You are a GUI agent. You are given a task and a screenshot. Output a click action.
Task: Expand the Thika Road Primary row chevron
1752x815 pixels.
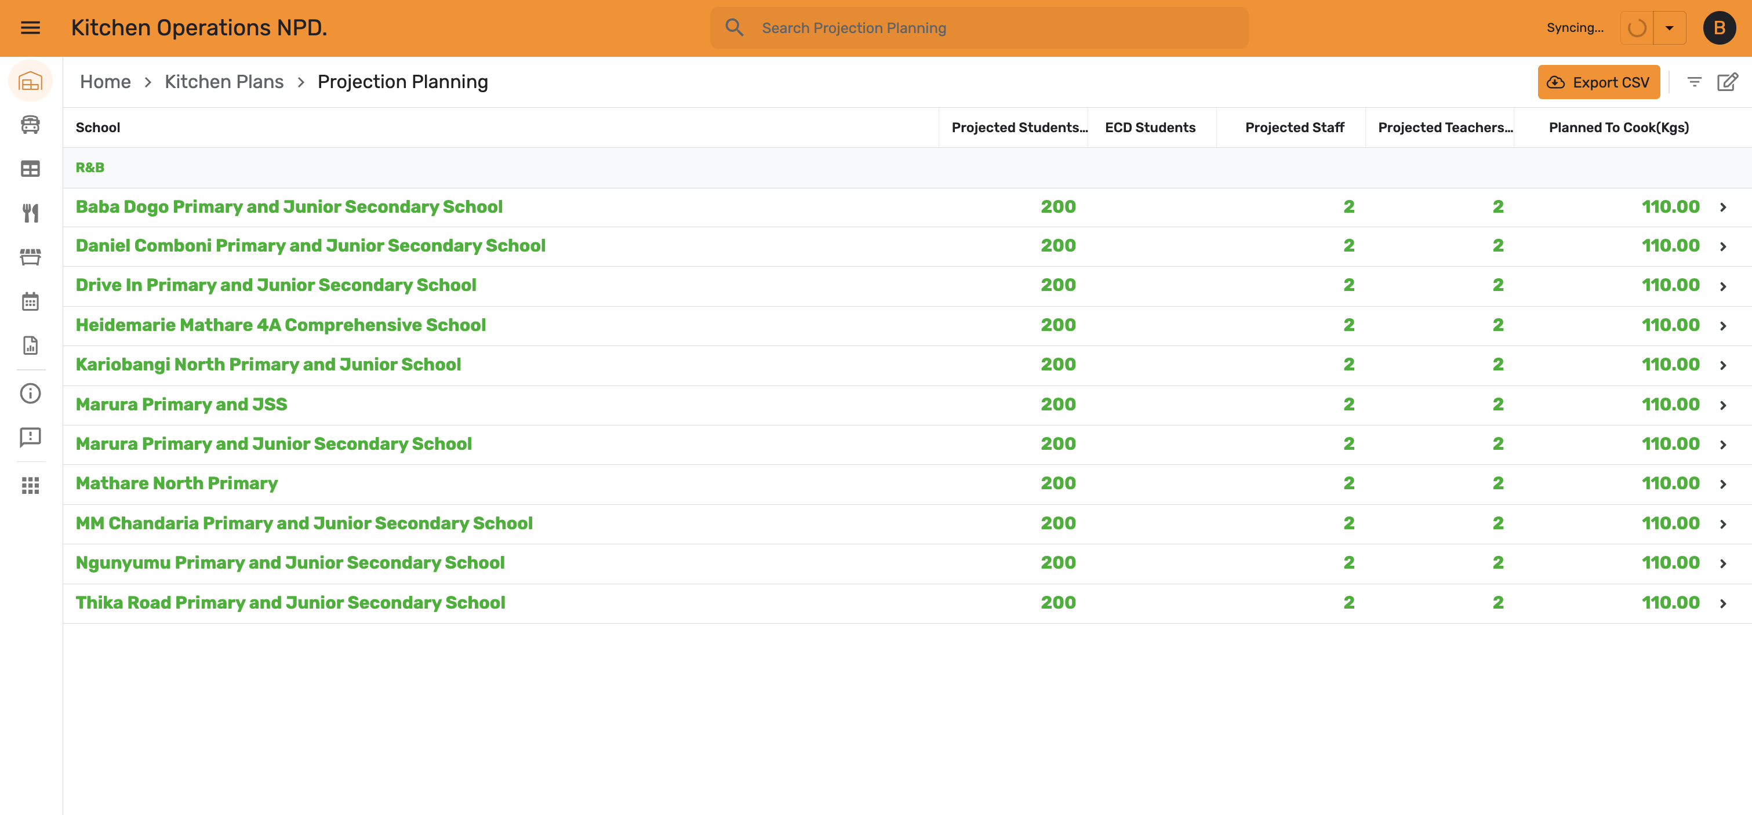click(1723, 603)
